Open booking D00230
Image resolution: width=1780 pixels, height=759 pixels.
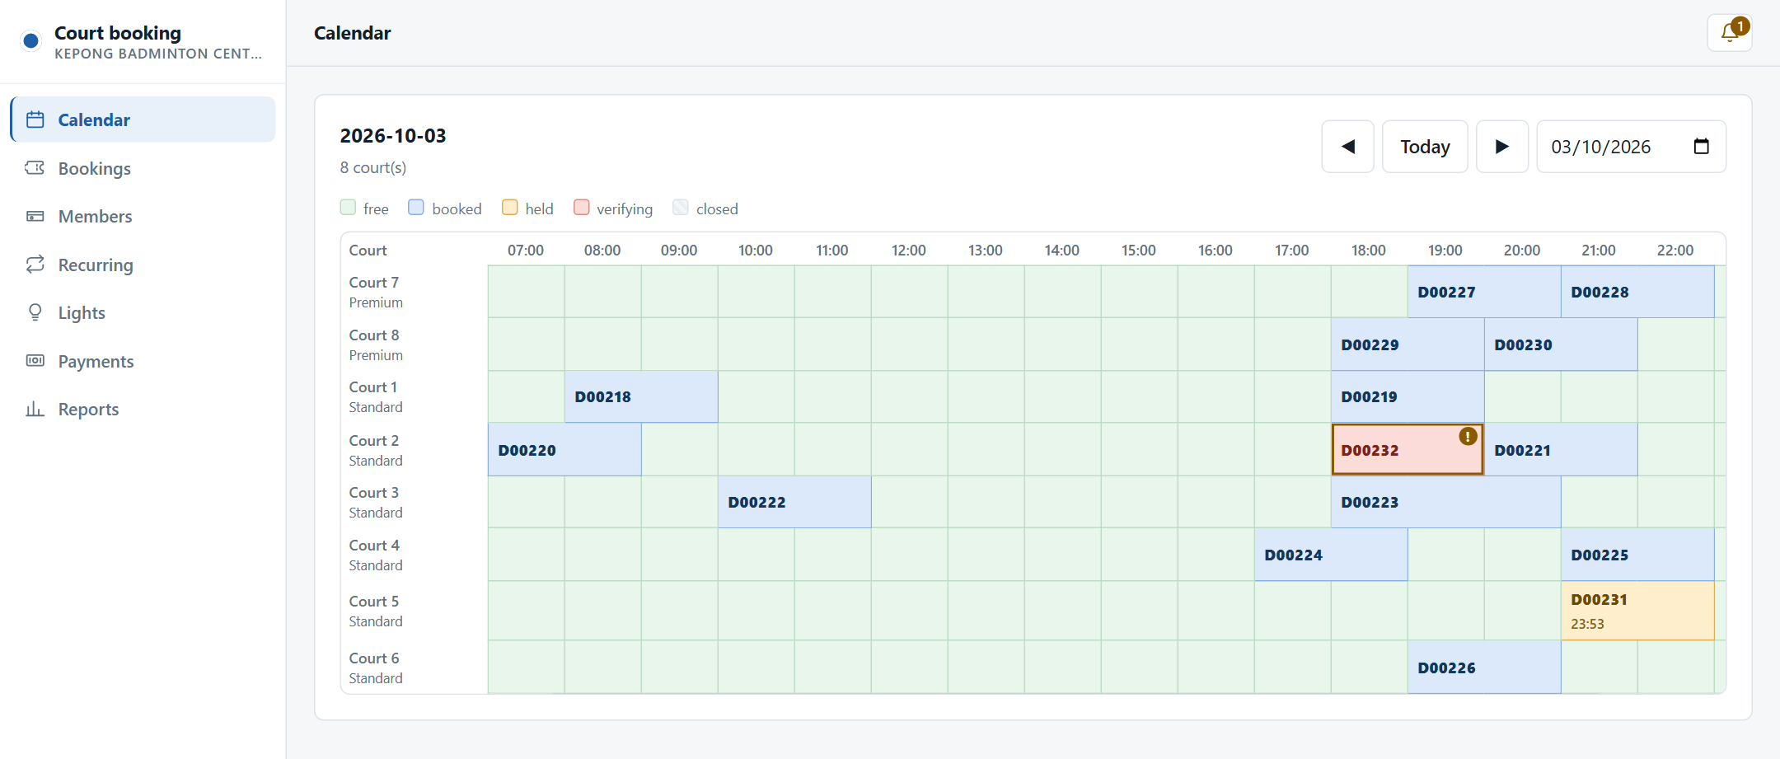pos(1561,344)
